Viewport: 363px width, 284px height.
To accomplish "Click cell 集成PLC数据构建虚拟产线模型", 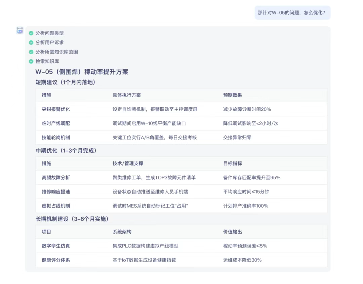I will pyautogui.click(x=146, y=246).
